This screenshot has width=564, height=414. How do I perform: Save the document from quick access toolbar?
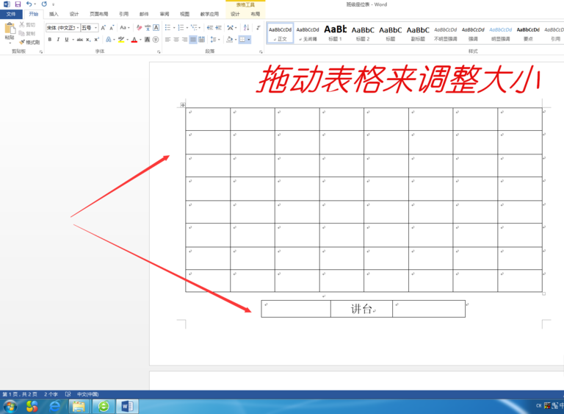click(18, 4)
